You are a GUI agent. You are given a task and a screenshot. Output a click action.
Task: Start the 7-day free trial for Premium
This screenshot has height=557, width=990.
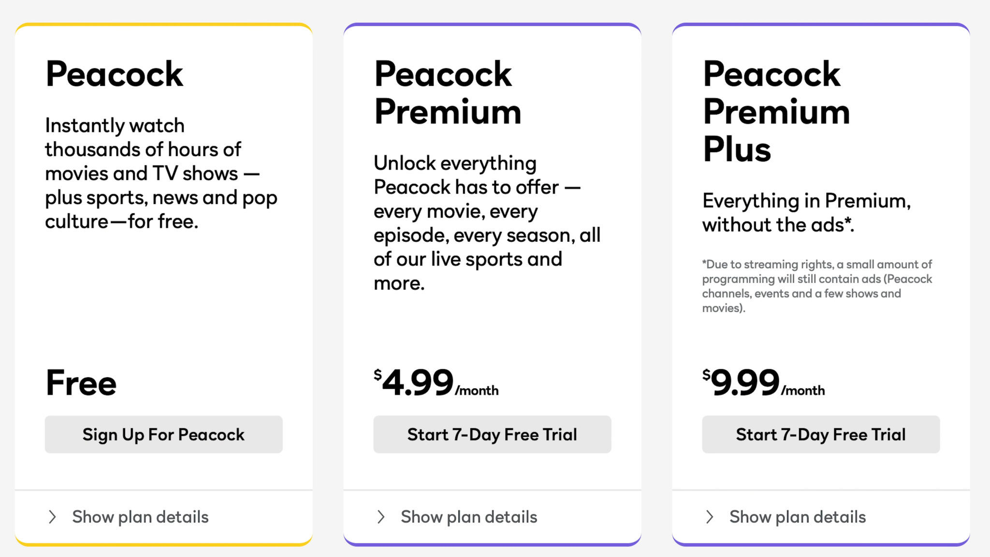(x=492, y=434)
